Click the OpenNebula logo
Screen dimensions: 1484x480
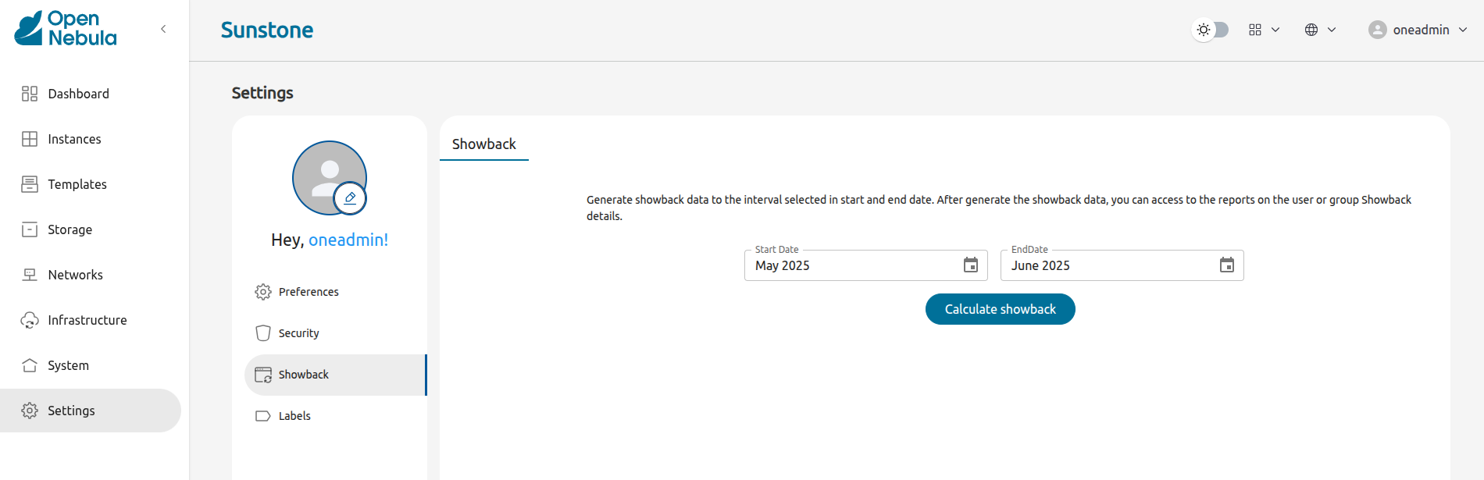(x=66, y=28)
